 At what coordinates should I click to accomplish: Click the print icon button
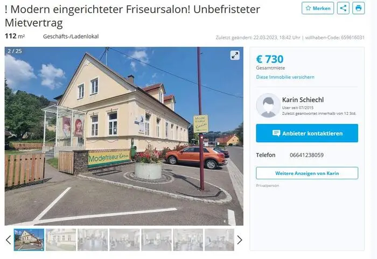pos(359,8)
